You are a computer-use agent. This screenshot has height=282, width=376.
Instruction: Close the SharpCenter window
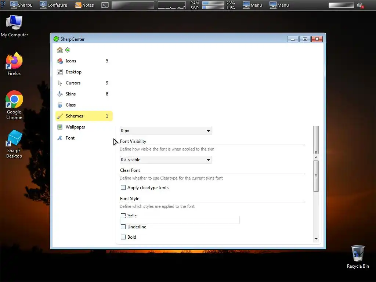click(317, 39)
